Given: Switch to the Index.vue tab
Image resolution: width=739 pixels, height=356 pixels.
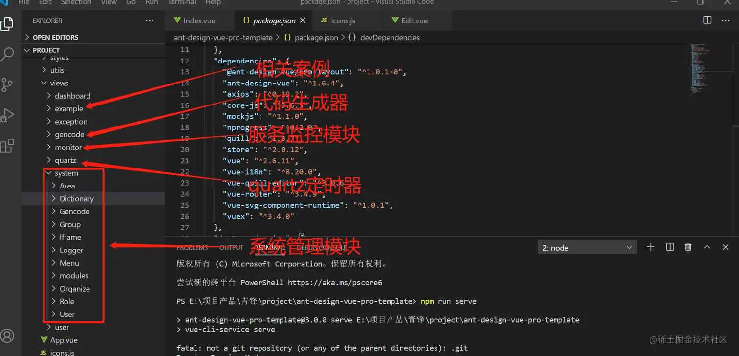Looking at the screenshot, I should pyautogui.click(x=199, y=21).
